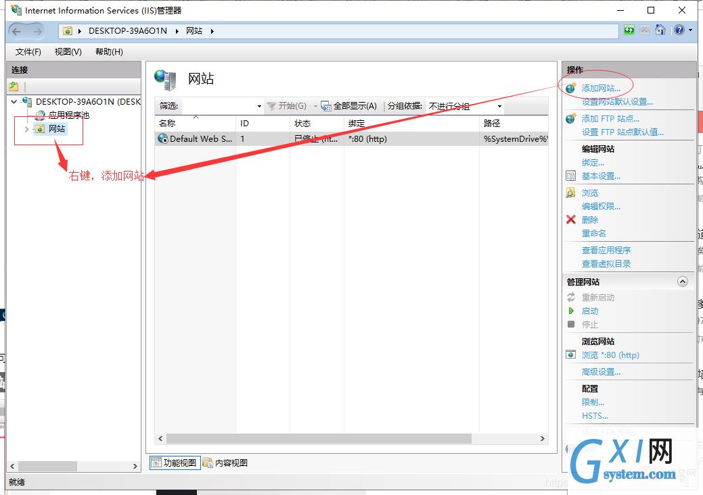Click 高级设置... link
This screenshot has height=495, width=703.
601,372
